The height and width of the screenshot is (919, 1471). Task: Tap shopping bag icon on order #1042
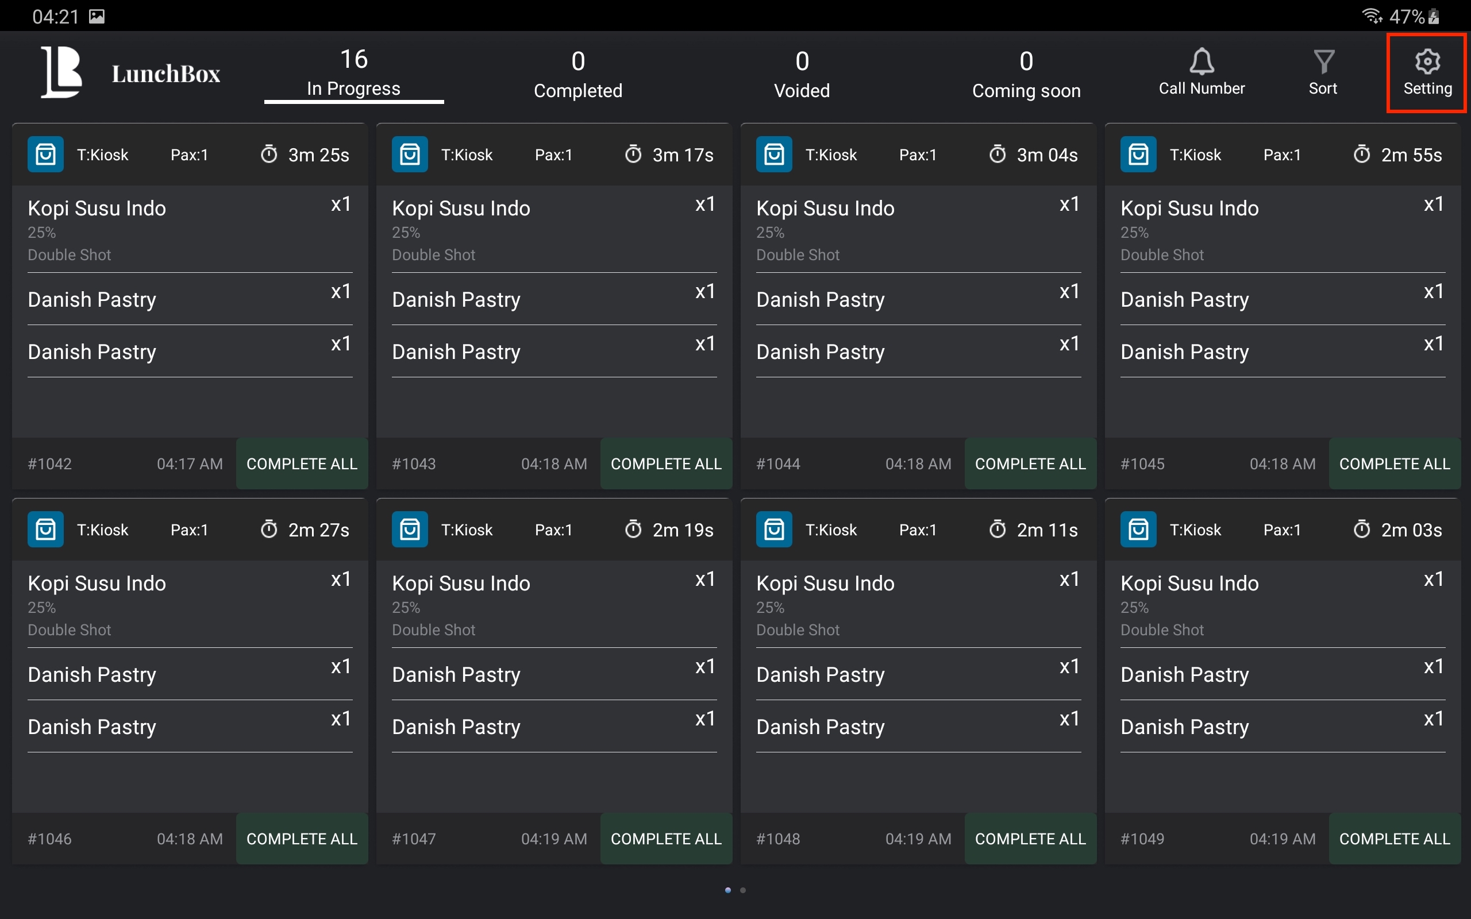[45, 155]
